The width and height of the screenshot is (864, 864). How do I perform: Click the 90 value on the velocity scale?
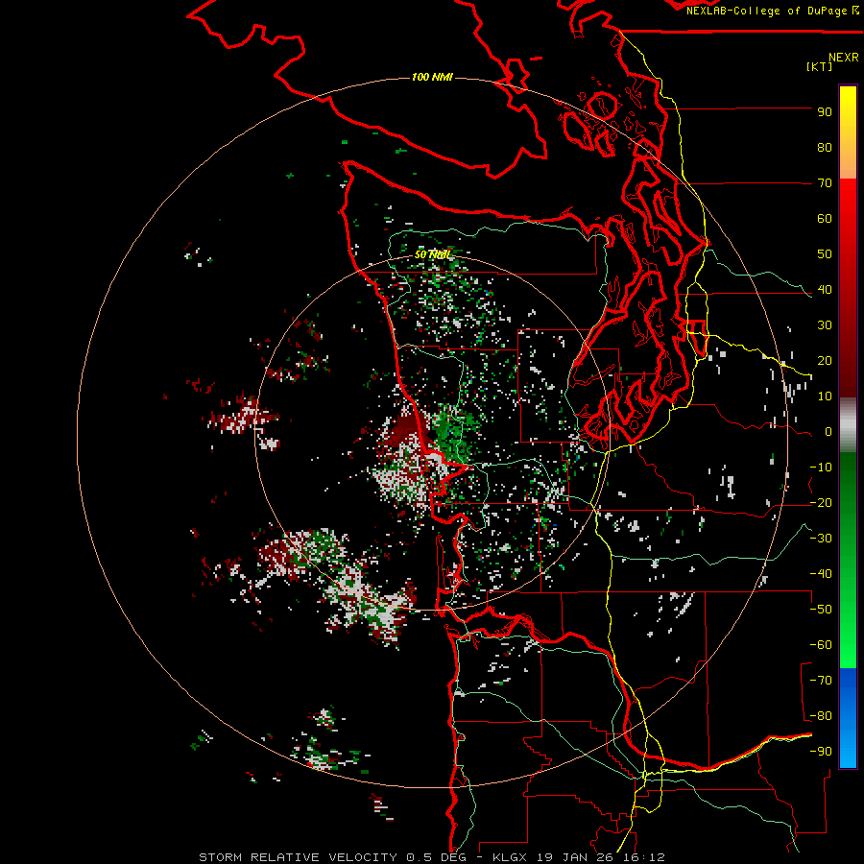[x=825, y=112]
